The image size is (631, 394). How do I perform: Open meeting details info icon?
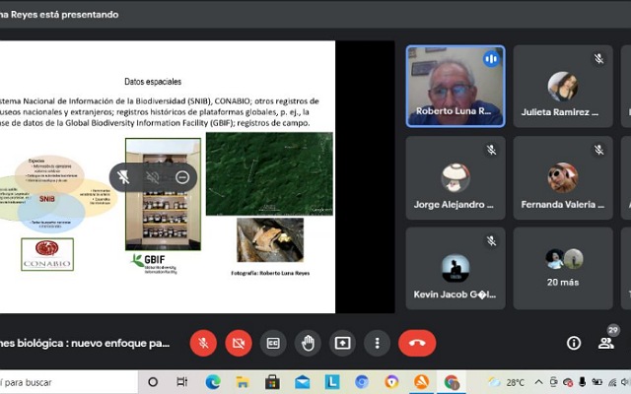click(574, 343)
